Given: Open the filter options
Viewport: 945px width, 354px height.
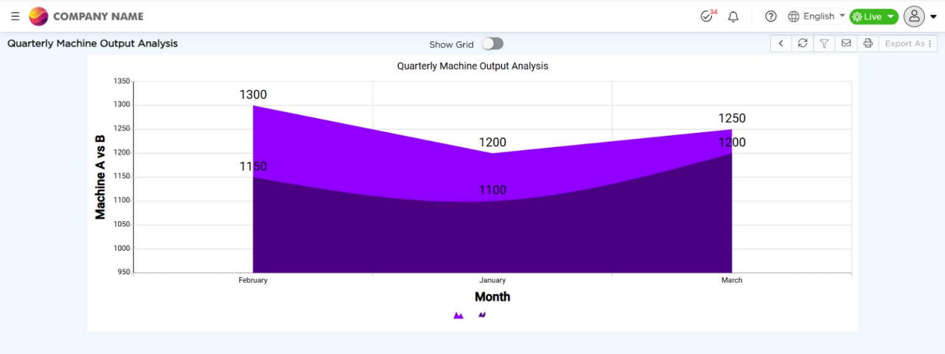Looking at the screenshot, I should (x=824, y=43).
